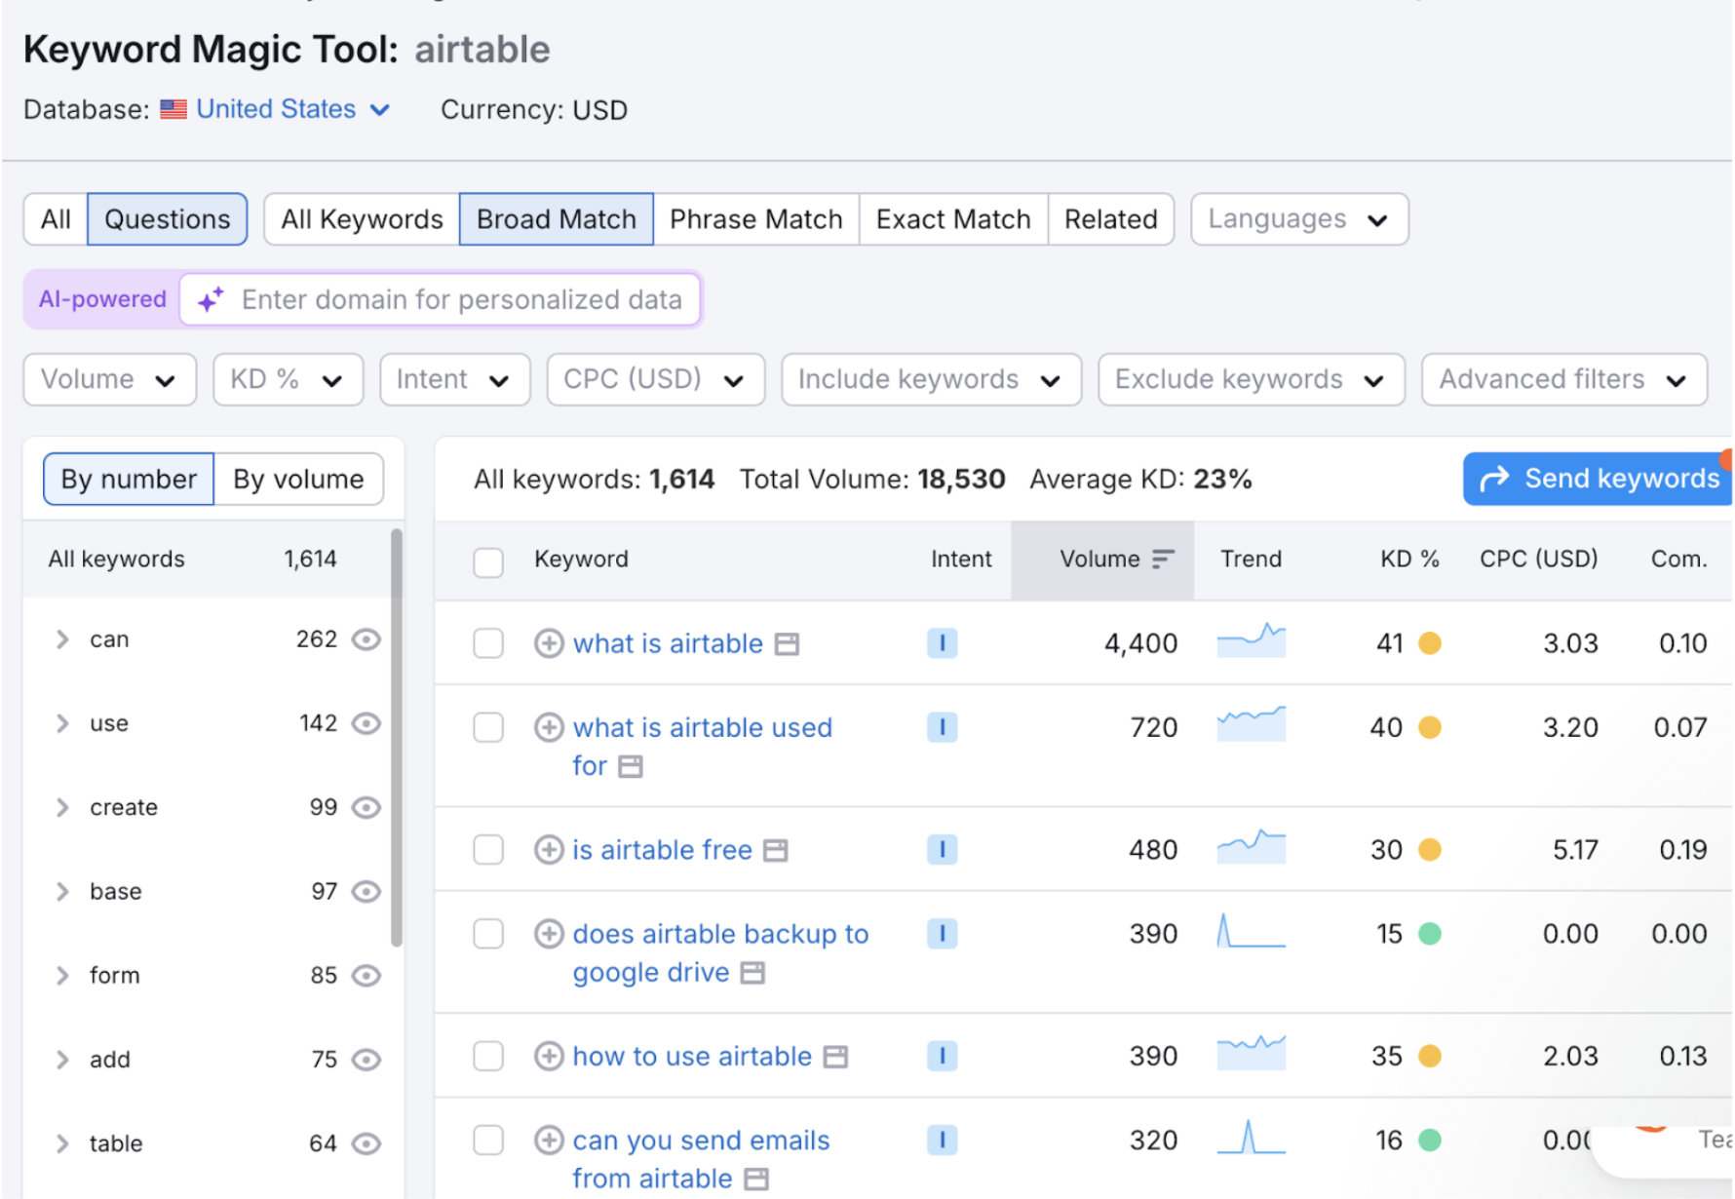Image resolution: width=1735 pixels, height=1199 pixels.
Task: Open the Volume filter dropdown
Action: 110,379
